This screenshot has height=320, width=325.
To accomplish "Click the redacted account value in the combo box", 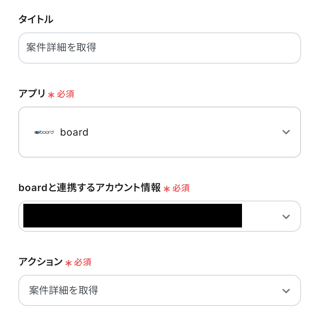I will click(132, 215).
